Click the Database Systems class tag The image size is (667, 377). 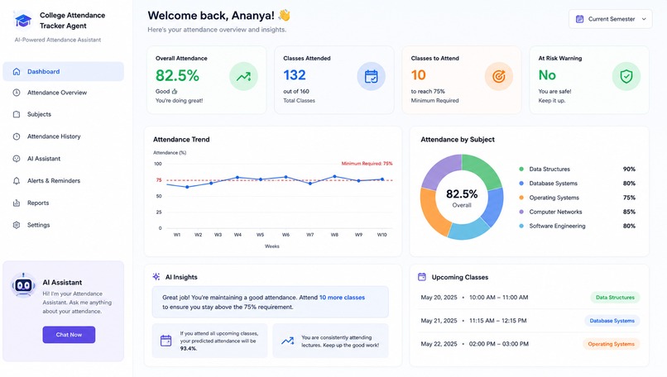[612, 321]
